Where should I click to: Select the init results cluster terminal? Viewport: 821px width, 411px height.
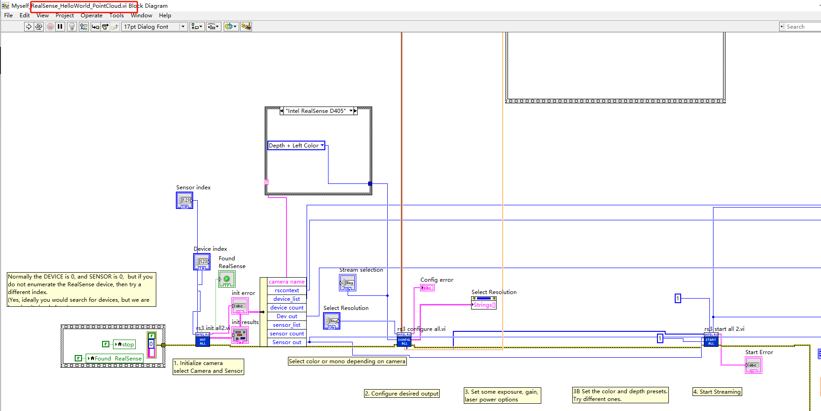tap(240, 335)
